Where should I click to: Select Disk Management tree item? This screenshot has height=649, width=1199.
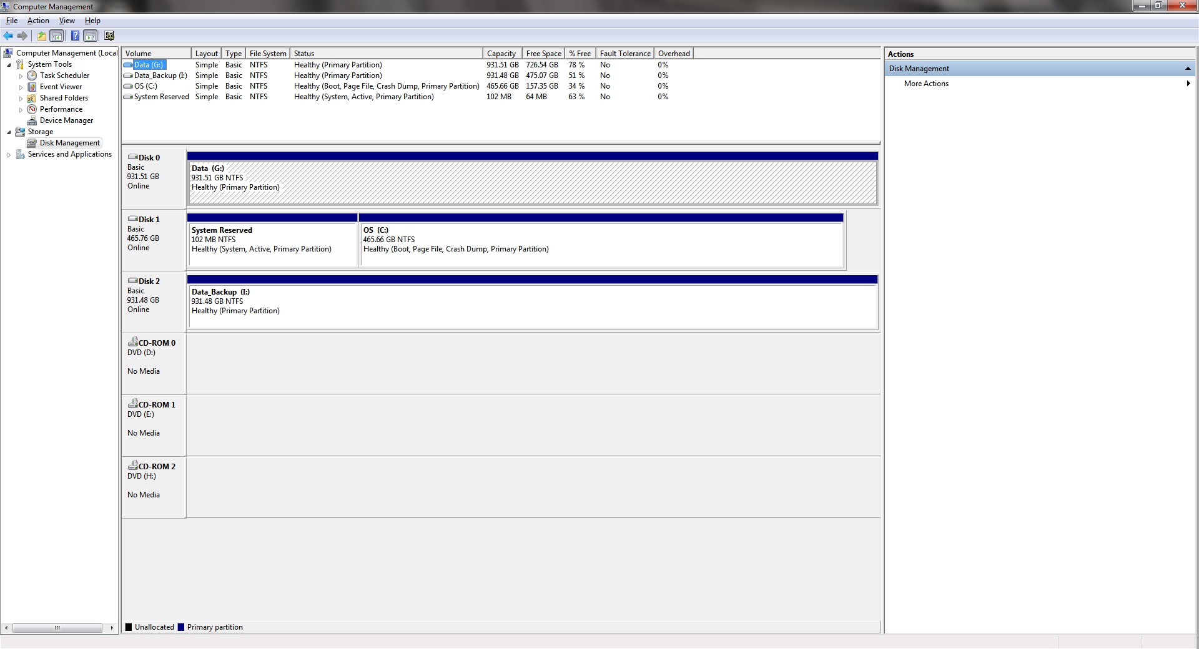click(69, 143)
